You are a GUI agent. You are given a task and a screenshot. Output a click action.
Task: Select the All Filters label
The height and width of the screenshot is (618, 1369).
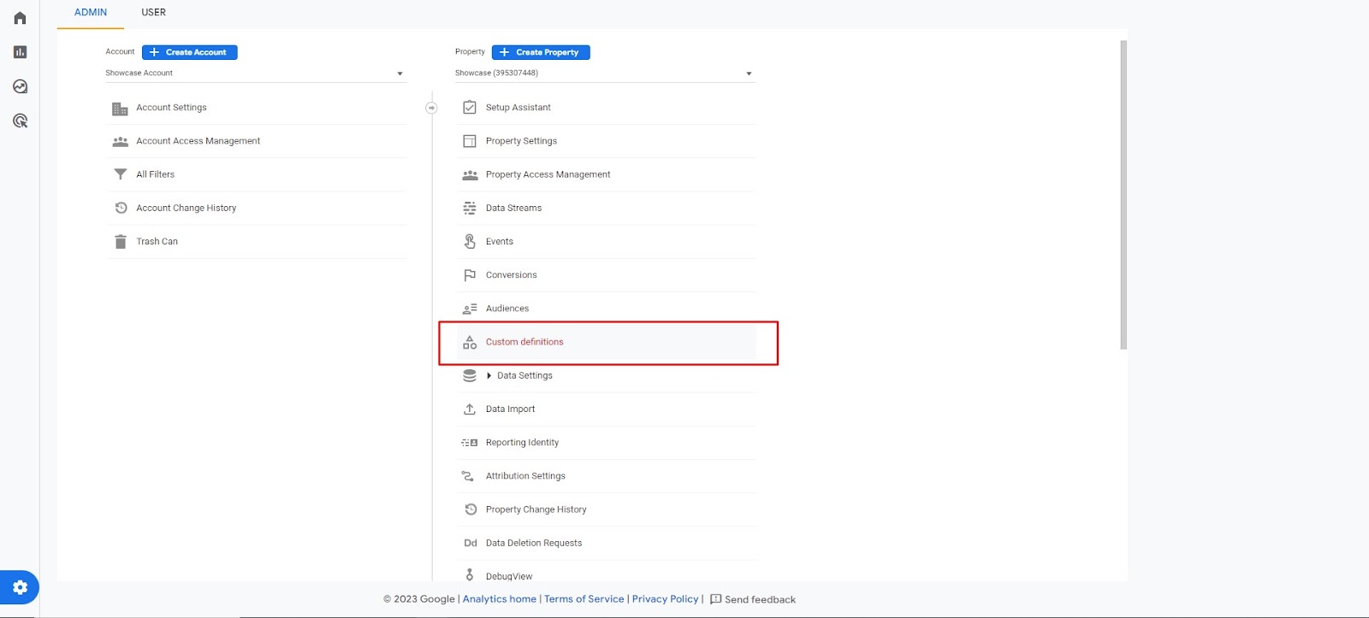(156, 174)
